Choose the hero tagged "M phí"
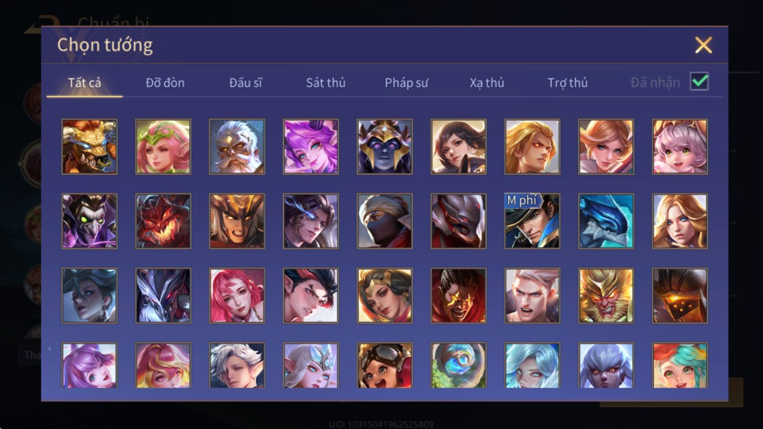 point(532,221)
